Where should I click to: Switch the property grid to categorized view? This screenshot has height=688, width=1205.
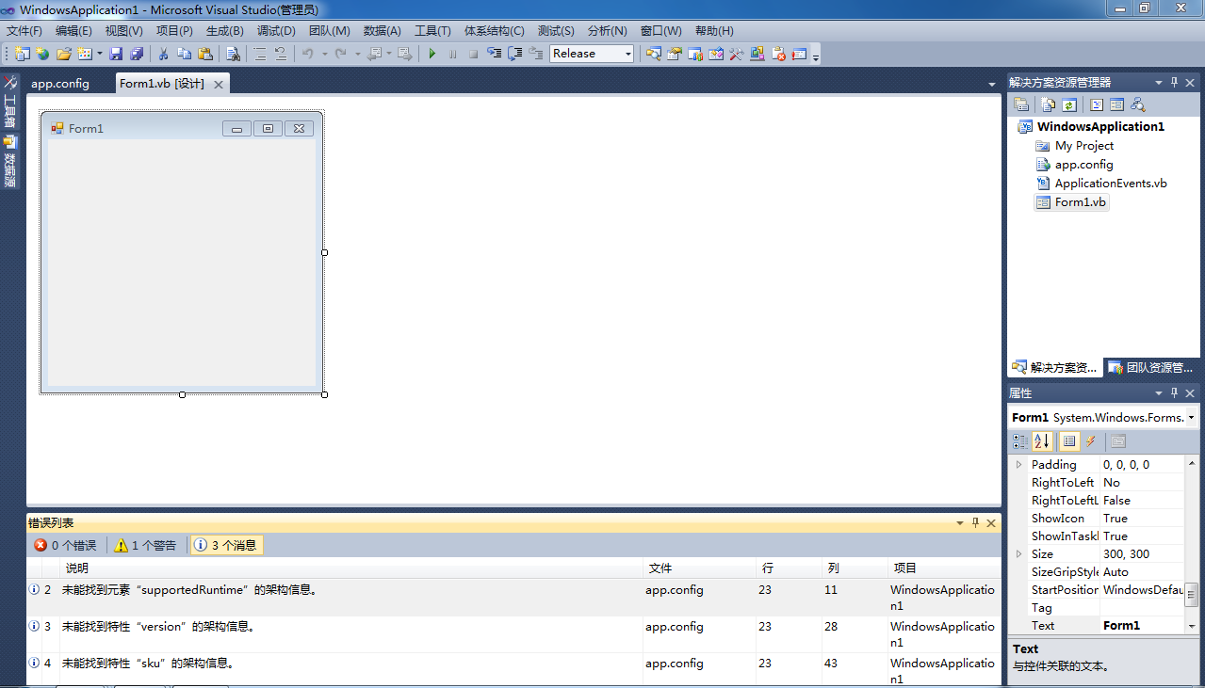[1020, 440]
